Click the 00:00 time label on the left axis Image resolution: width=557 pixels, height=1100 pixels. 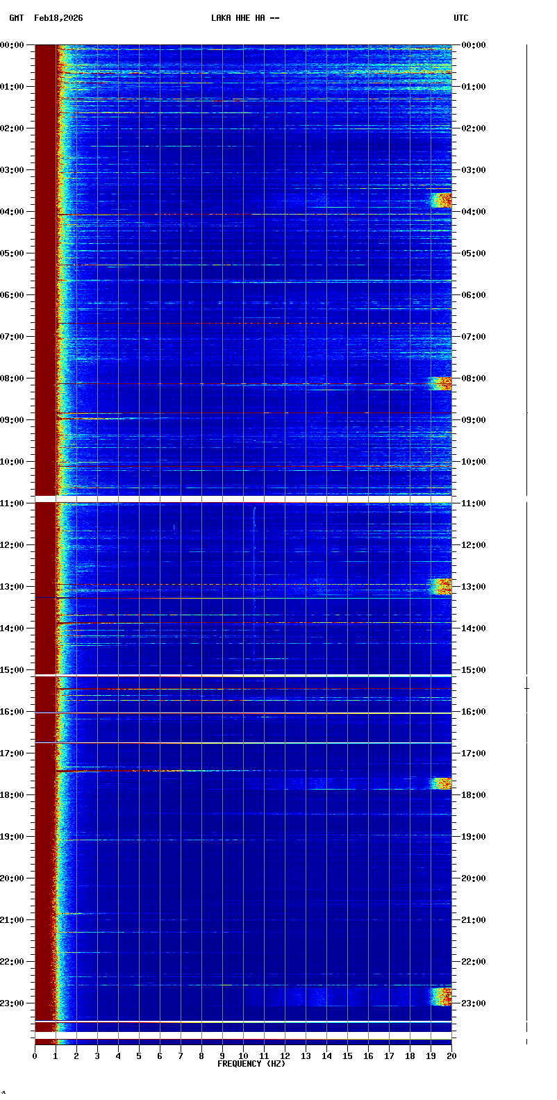pyautogui.click(x=13, y=45)
